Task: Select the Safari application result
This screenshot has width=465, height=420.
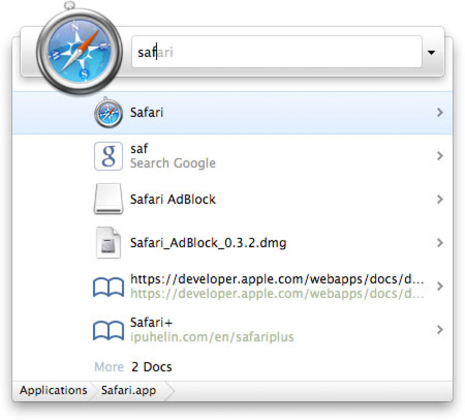Action: click(x=147, y=112)
